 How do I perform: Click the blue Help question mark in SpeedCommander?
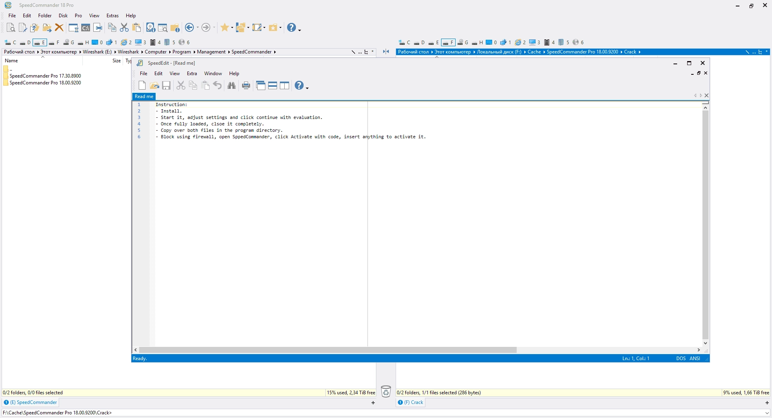tap(292, 27)
